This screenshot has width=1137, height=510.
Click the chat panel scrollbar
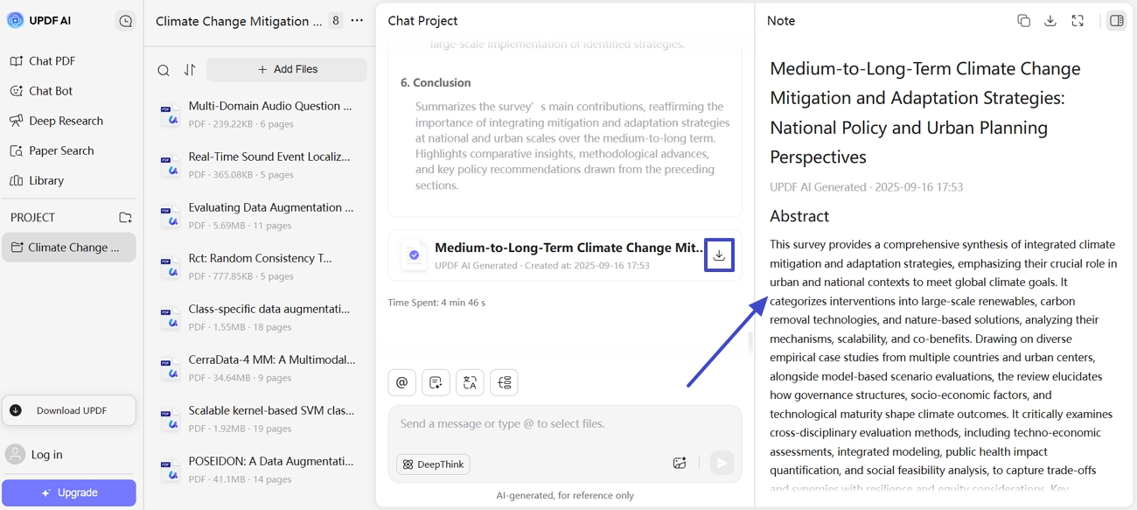[749, 341]
